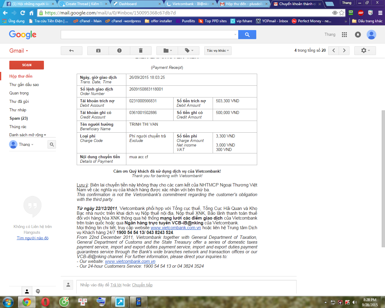Open the Gmail settings gear dropdown
The image size is (385, 308).
coord(365,51)
